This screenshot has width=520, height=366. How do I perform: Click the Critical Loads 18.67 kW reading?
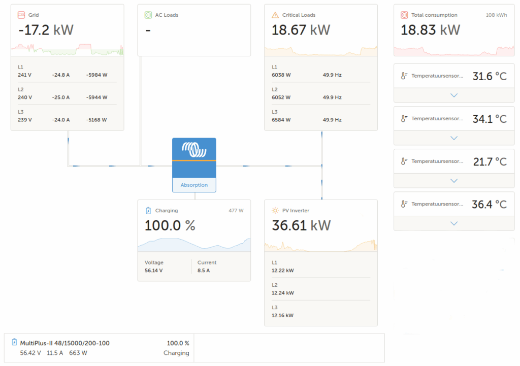[x=301, y=30]
